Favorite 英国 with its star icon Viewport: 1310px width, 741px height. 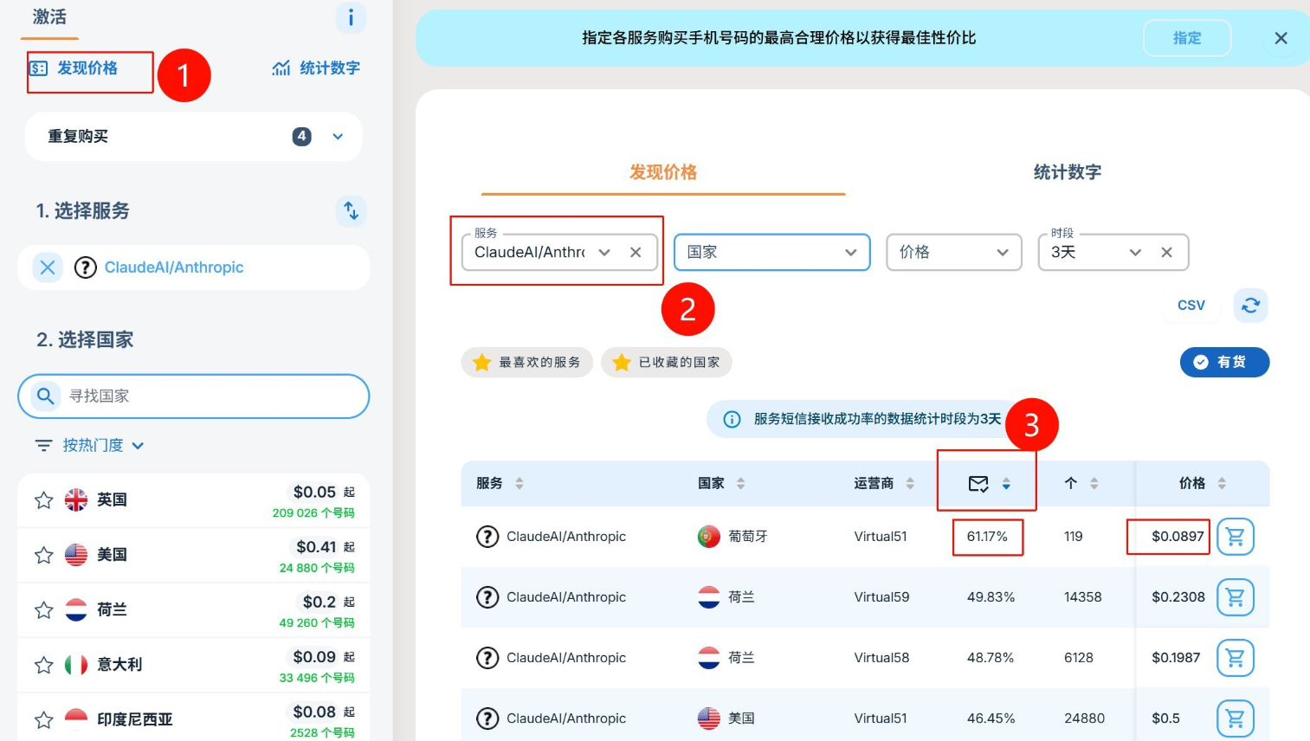coord(43,499)
